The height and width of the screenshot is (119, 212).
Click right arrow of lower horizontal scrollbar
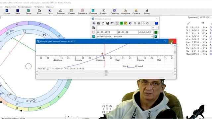click(175, 75)
